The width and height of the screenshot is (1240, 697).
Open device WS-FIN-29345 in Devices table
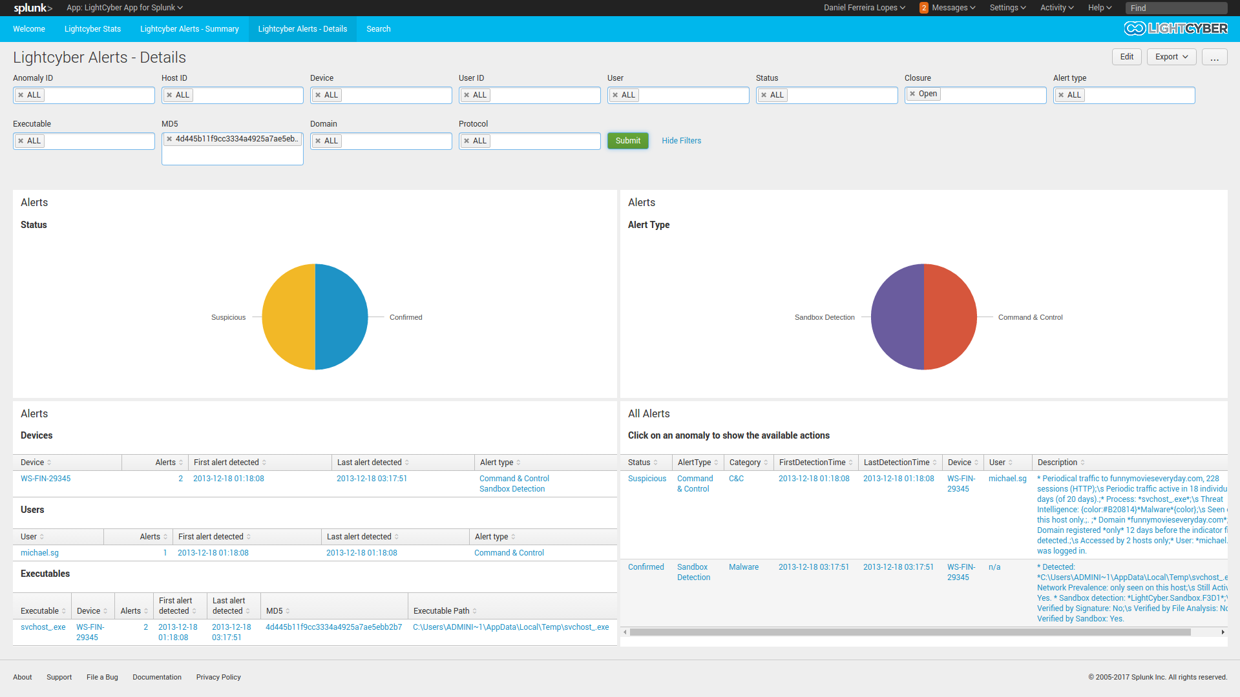46,479
